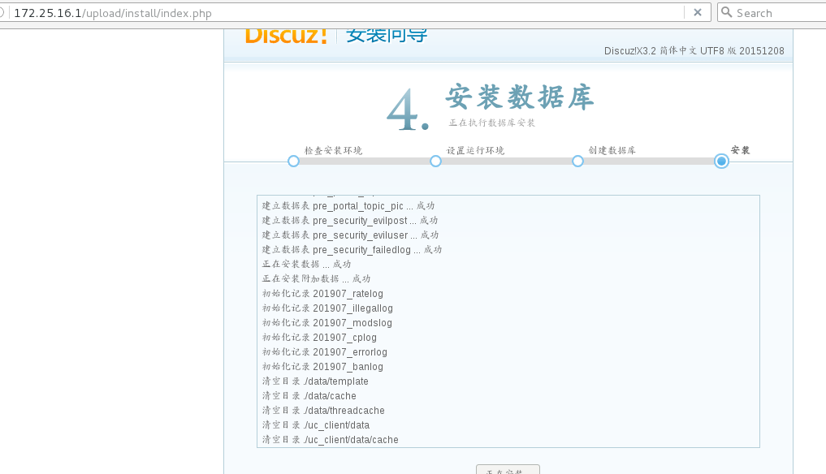826x474 pixels.
Task: Click the 清空目录 ./uc_client/data/cache line
Action: coord(331,440)
